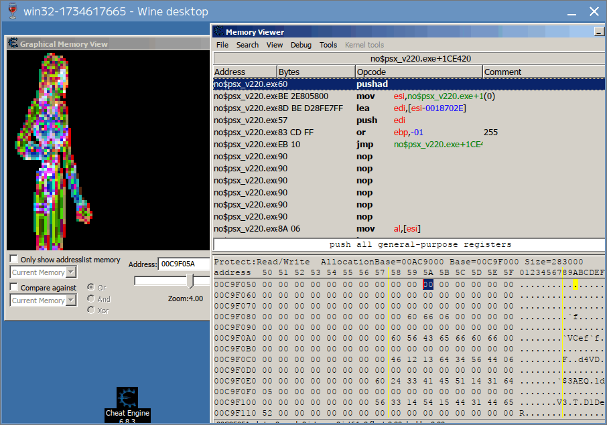Click the selected 00 byte in row 00C9F050

coord(427,284)
